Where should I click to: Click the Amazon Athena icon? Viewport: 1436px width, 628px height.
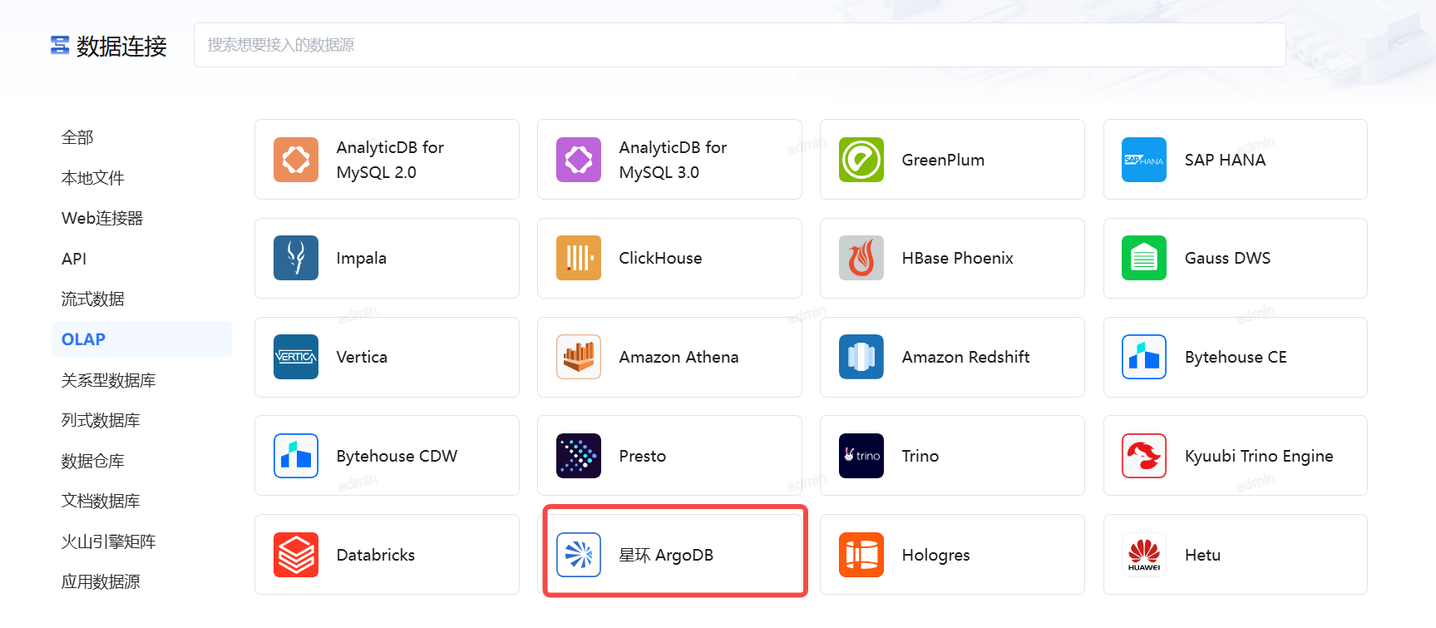tap(578, 357)
